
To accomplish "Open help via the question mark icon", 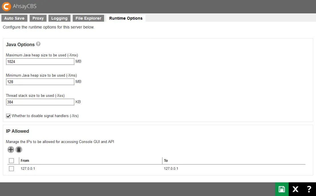I will click(309, 189).
